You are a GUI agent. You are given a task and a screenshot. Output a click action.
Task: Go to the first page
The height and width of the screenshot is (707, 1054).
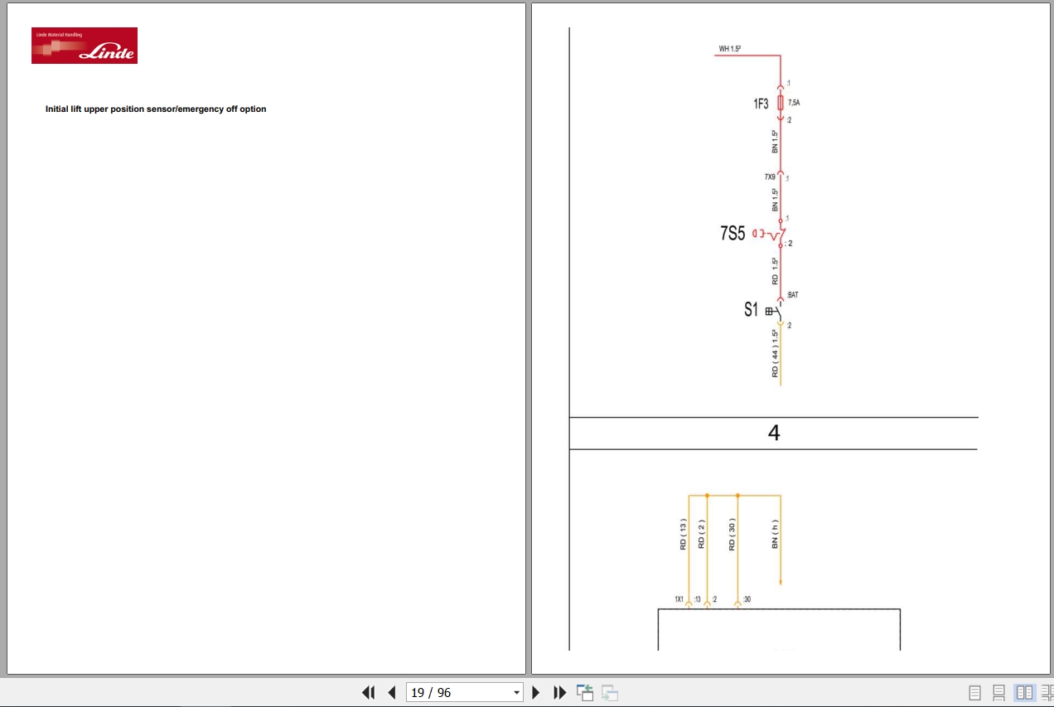[x=369, y=692]
